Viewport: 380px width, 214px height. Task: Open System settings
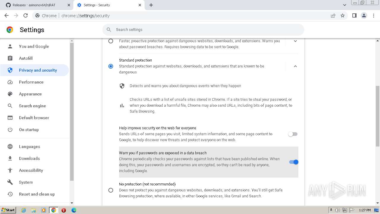(34, 182)
